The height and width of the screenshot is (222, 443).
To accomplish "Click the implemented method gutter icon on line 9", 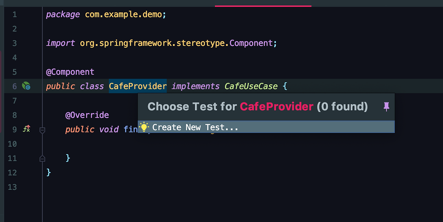I will tap(26, 129).
